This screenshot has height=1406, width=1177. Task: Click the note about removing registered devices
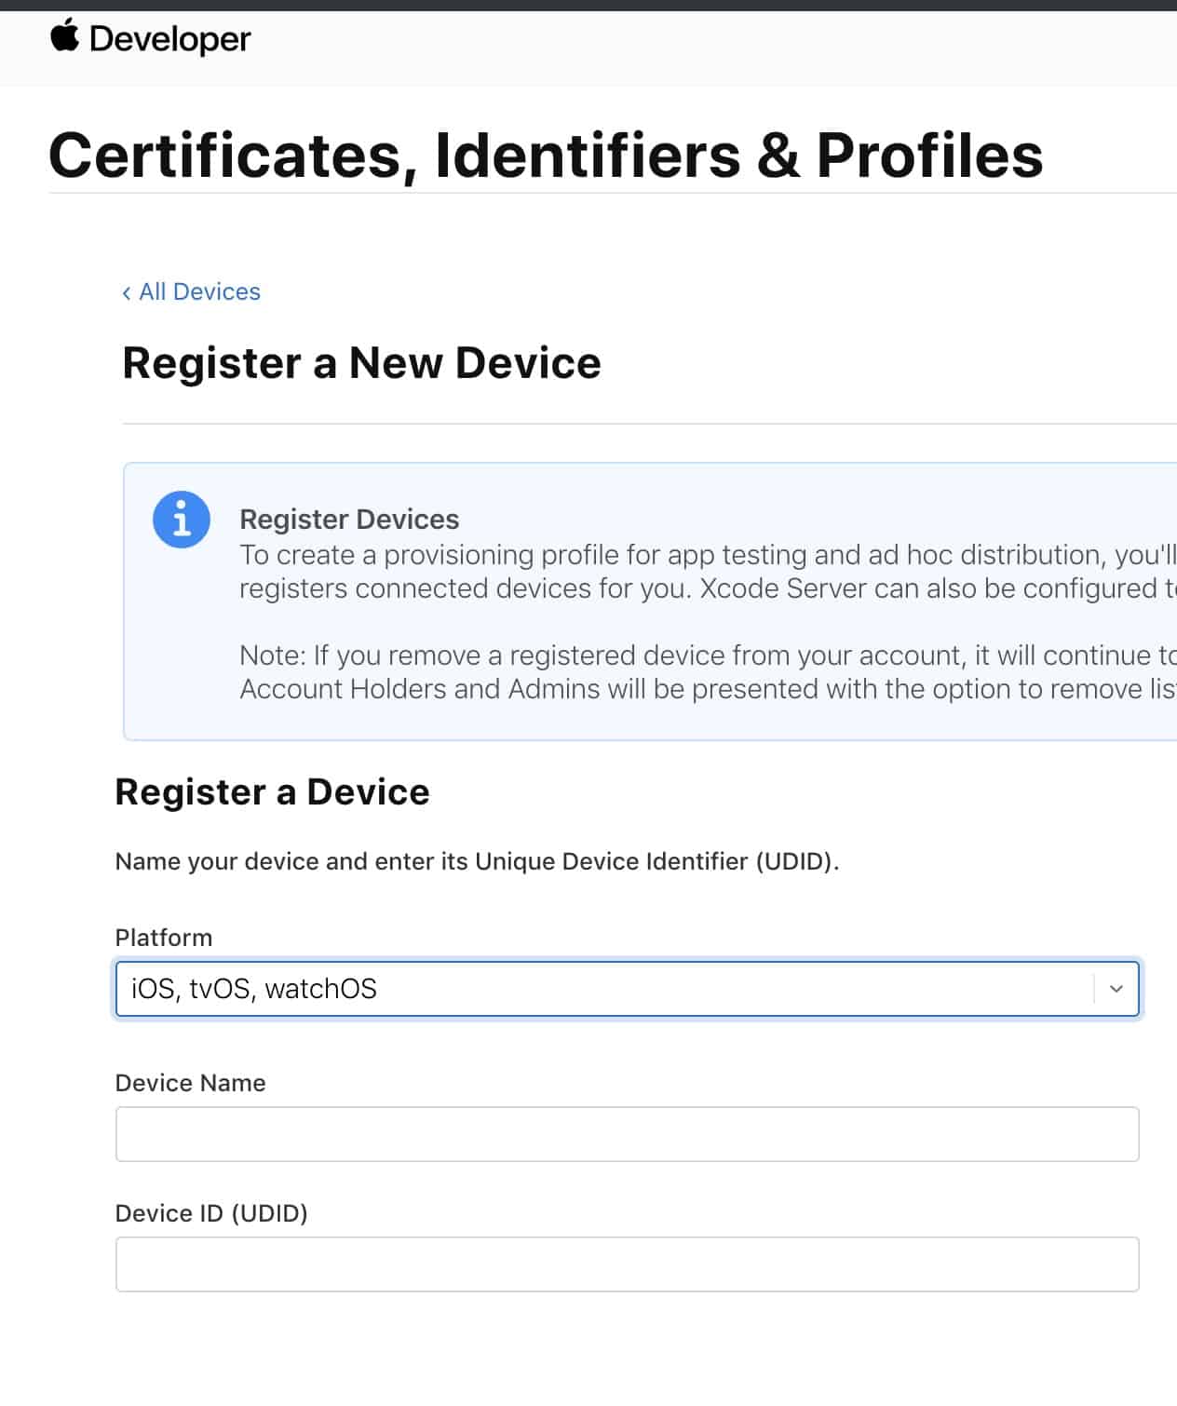coord(708,656)
